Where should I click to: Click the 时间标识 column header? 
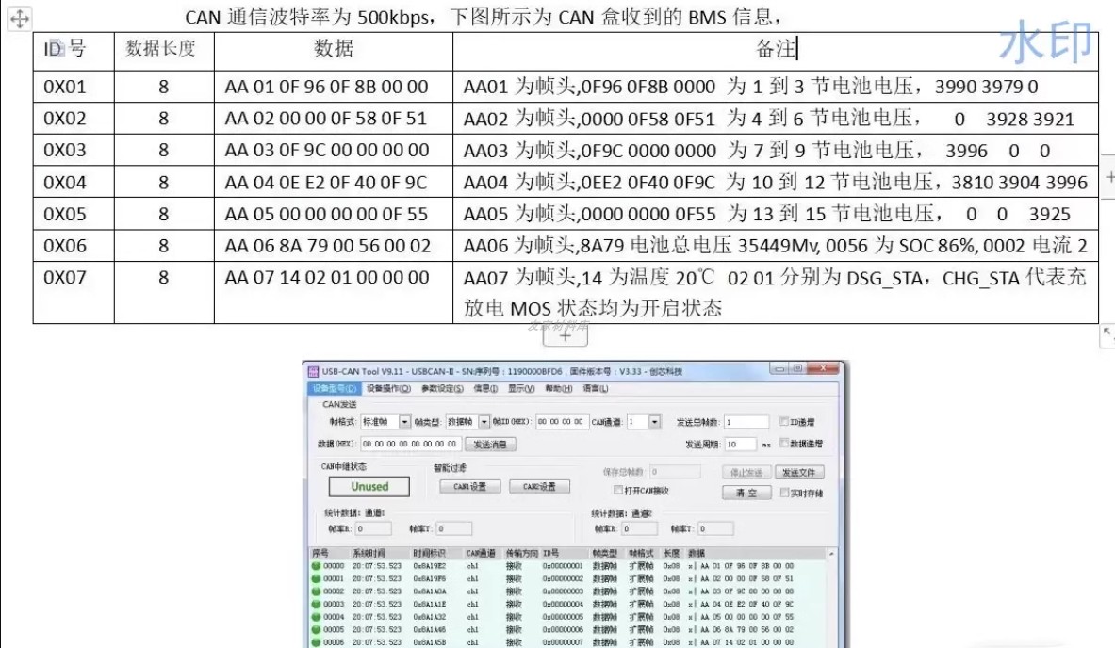(429, 553)
